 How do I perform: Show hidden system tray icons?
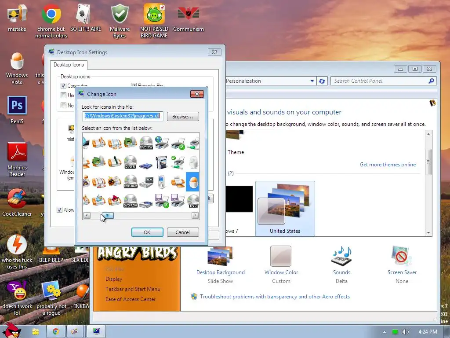[384, 332]
